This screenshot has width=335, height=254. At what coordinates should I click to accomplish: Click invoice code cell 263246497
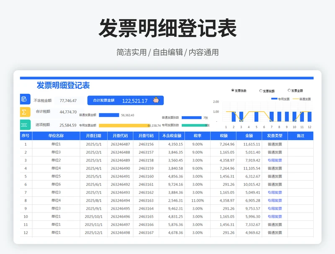(120, 225)
